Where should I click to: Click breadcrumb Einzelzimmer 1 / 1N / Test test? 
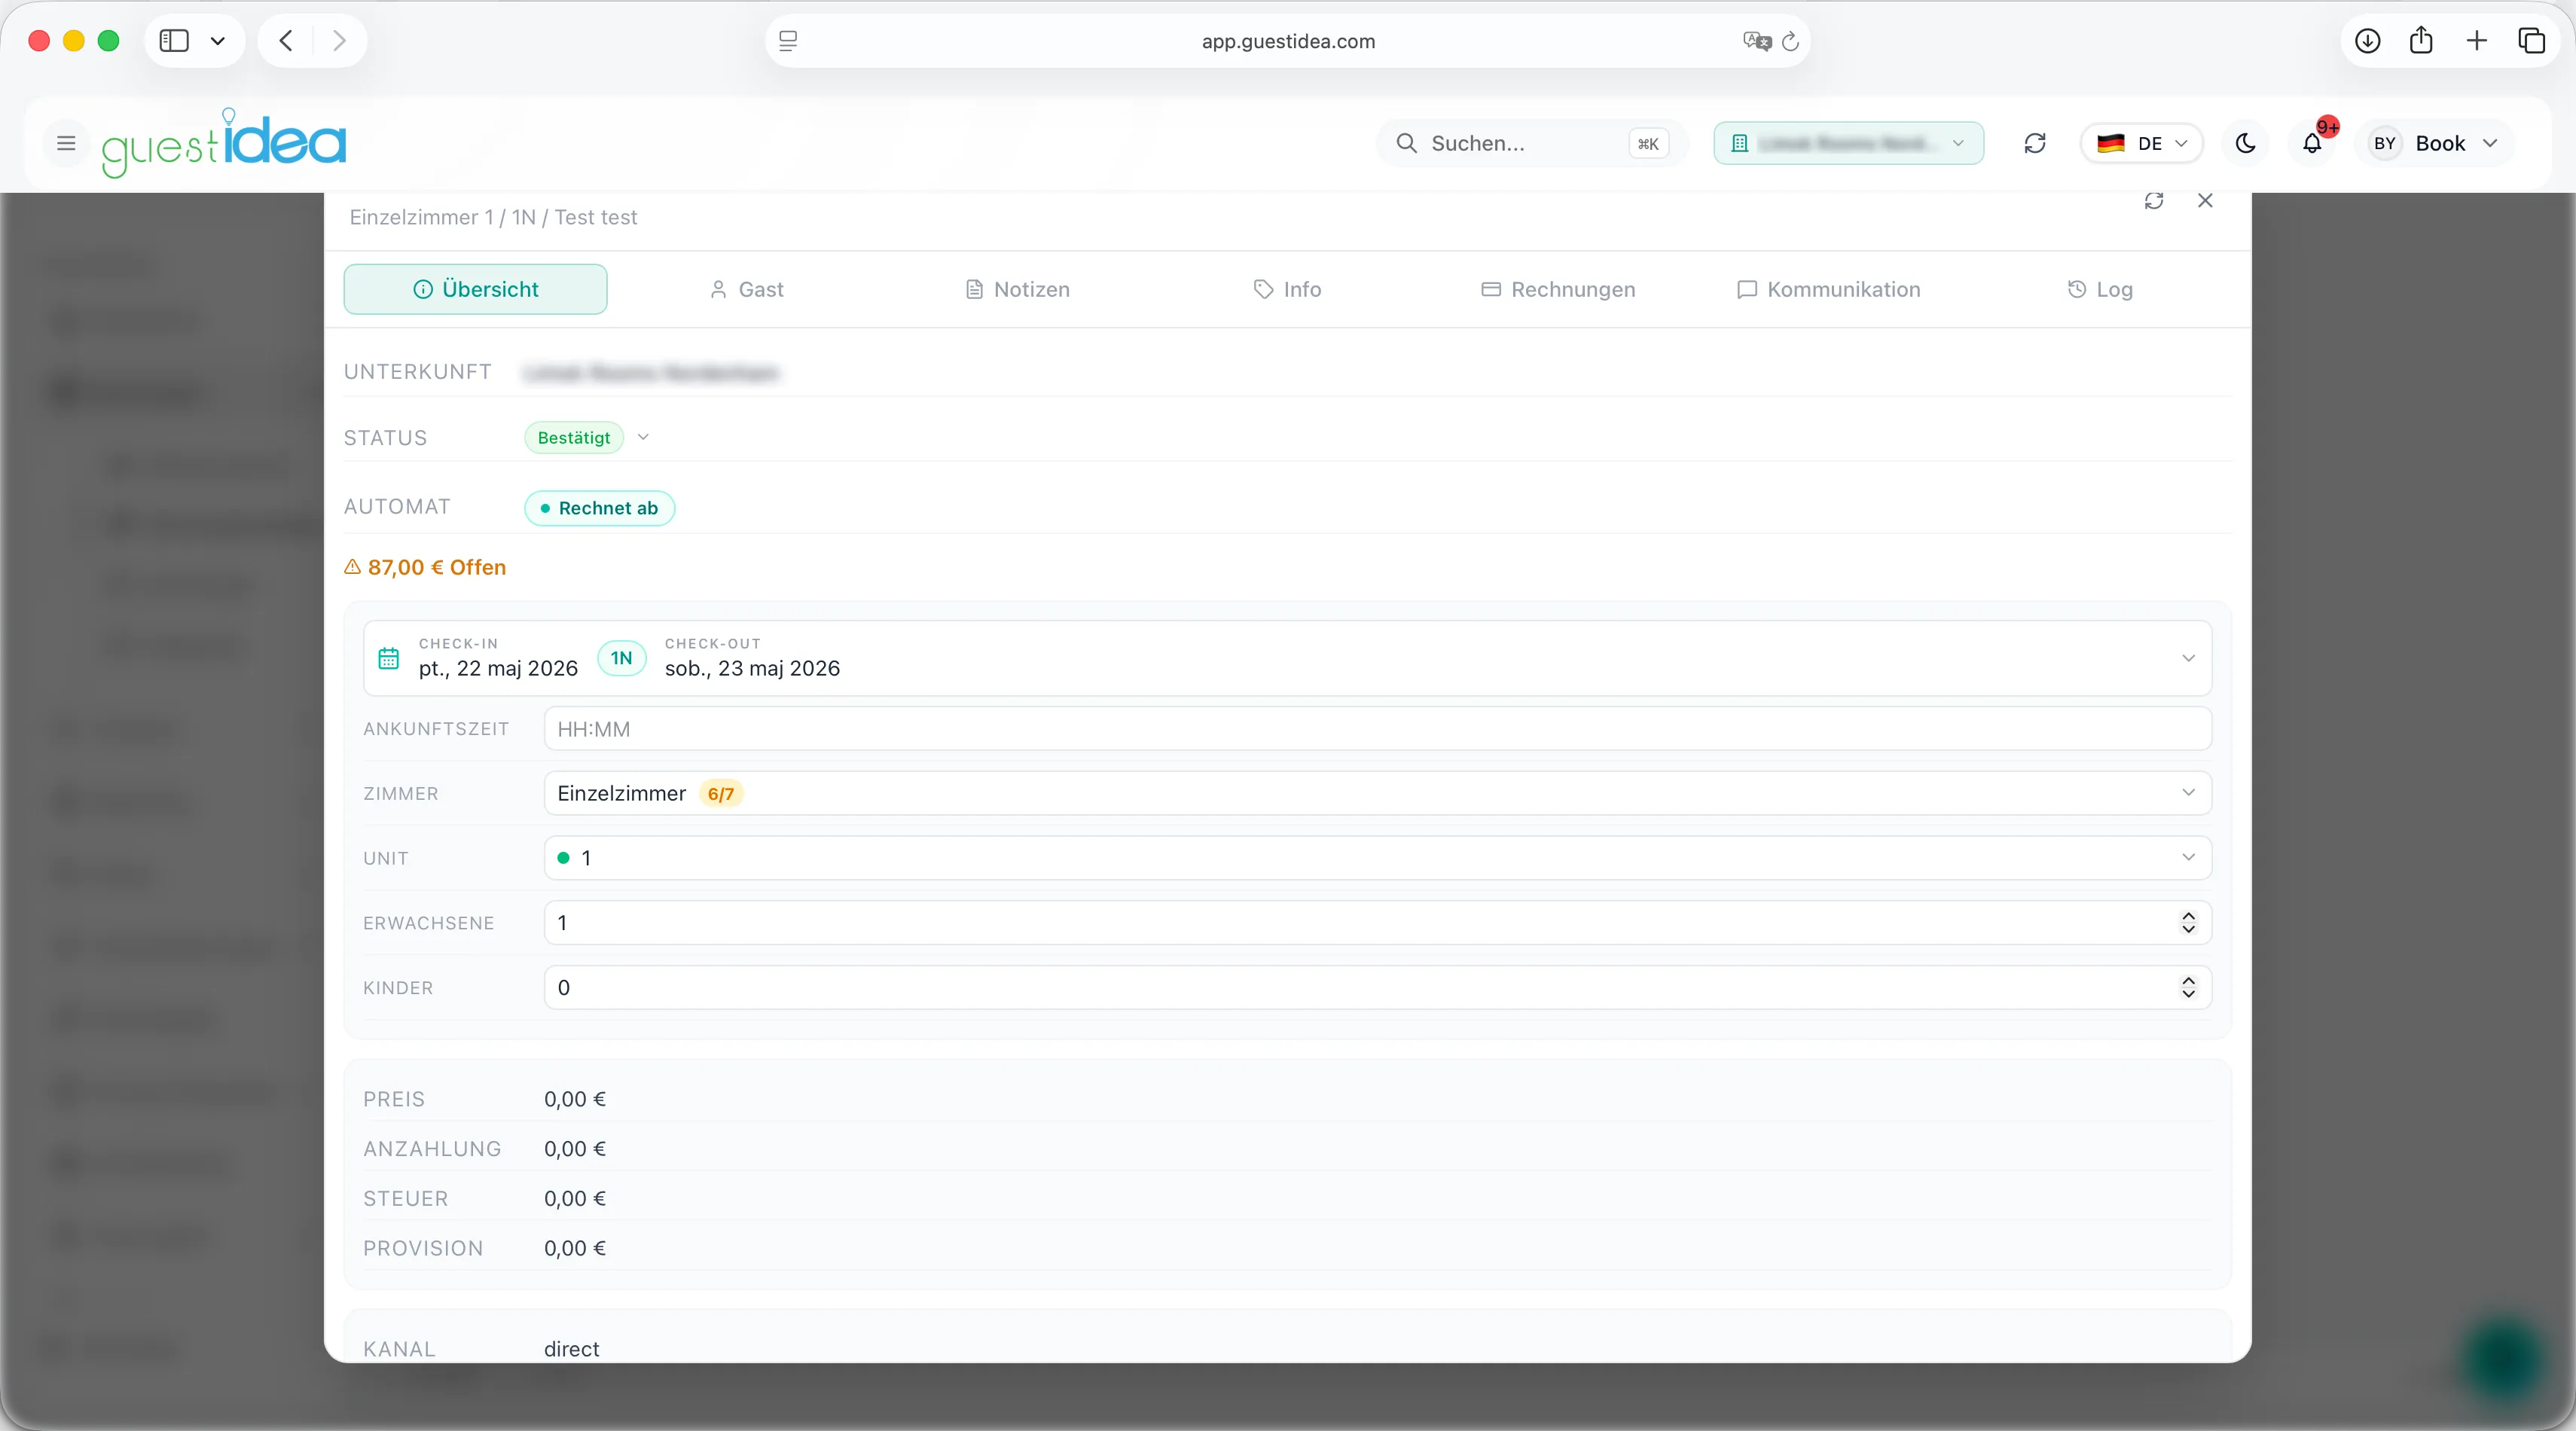click(493, 217)
